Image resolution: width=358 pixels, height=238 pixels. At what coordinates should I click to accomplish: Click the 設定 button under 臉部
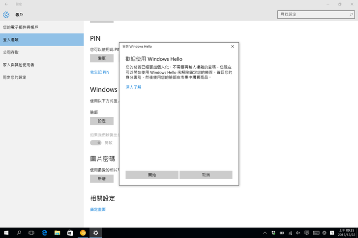pos(102,121)
